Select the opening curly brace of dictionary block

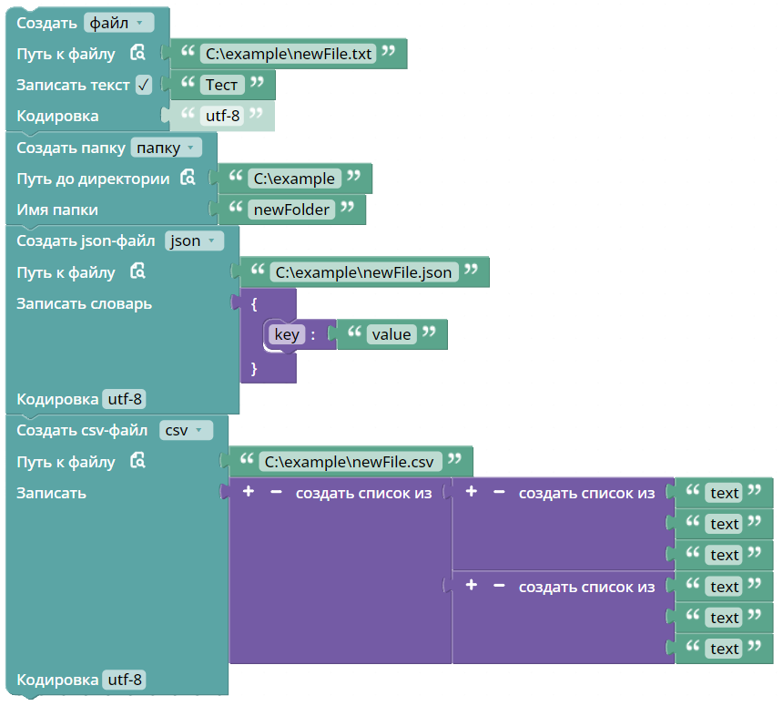coord(254,304)
